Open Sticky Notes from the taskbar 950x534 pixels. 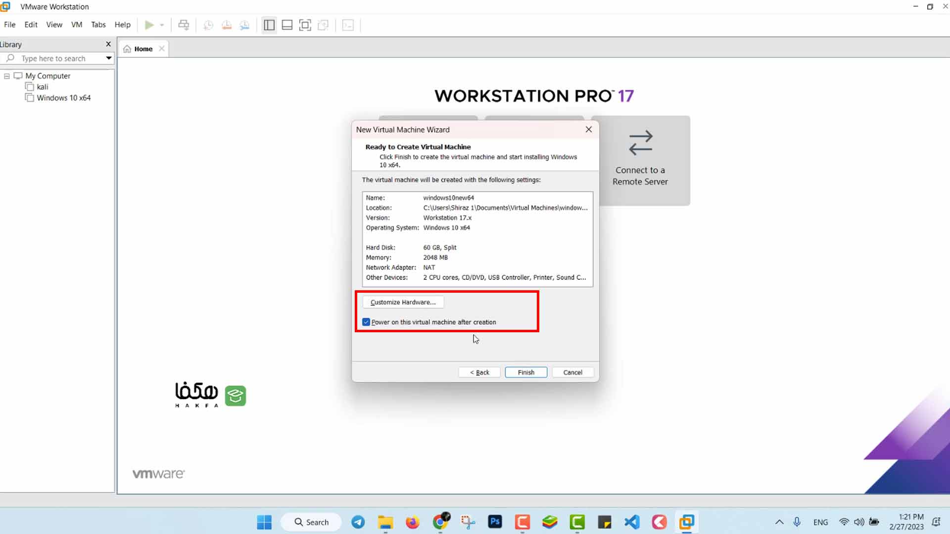point(604,522)
